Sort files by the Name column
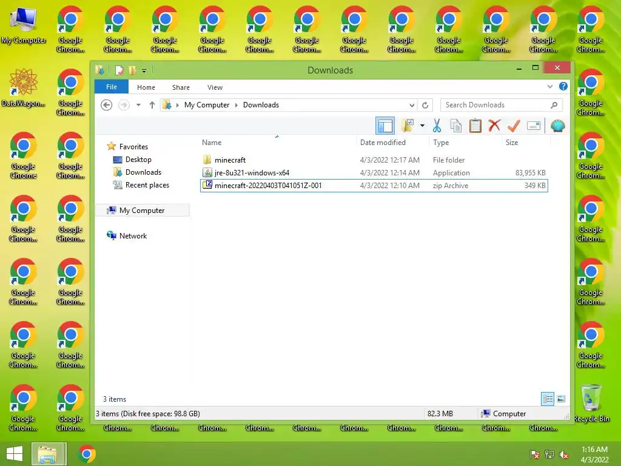This screenshot has height=466, width=621. [x=277, y=142]
